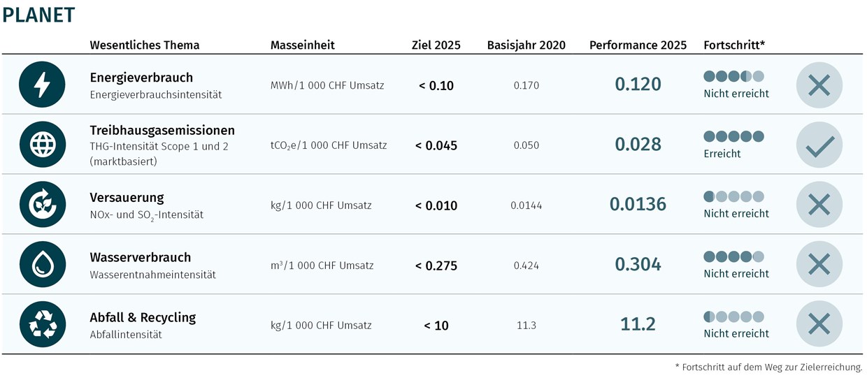Select the Fortschritt* column header

734,45
